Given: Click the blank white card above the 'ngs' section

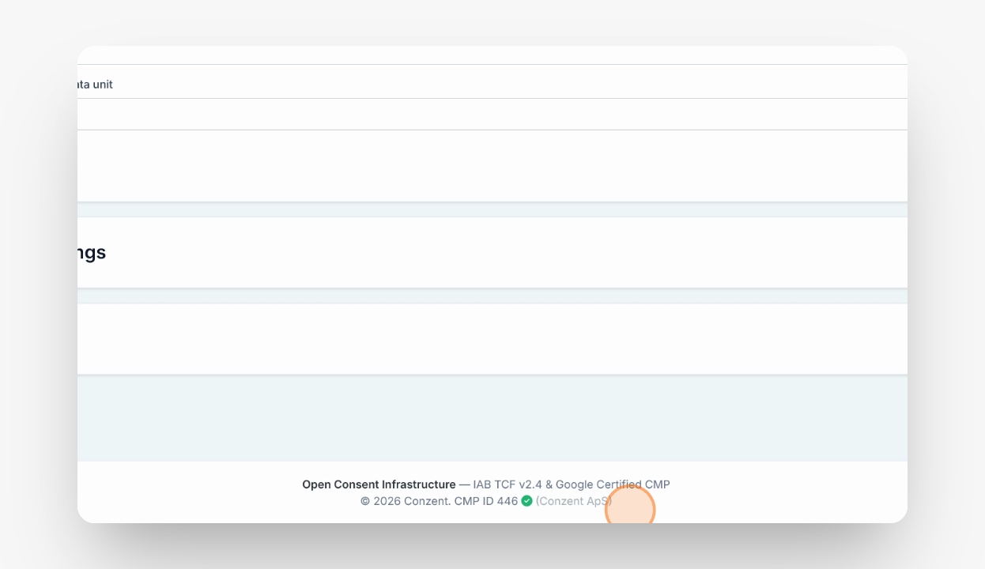Looking at the screenshot, I should 492,166.
